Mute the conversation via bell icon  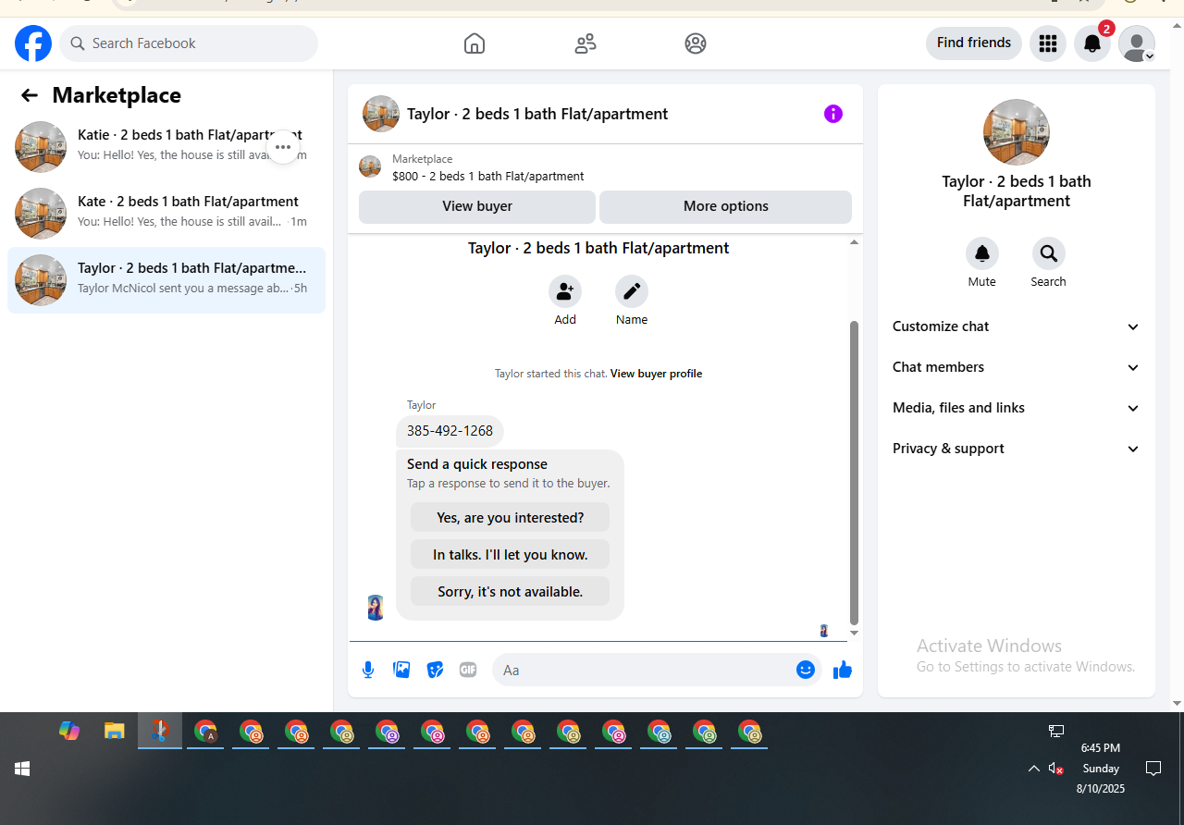(x=982, y=253)
